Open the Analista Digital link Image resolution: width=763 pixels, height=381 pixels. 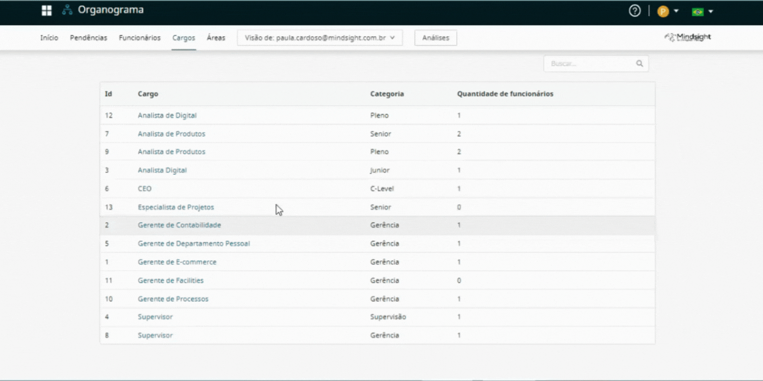point(162,170)
